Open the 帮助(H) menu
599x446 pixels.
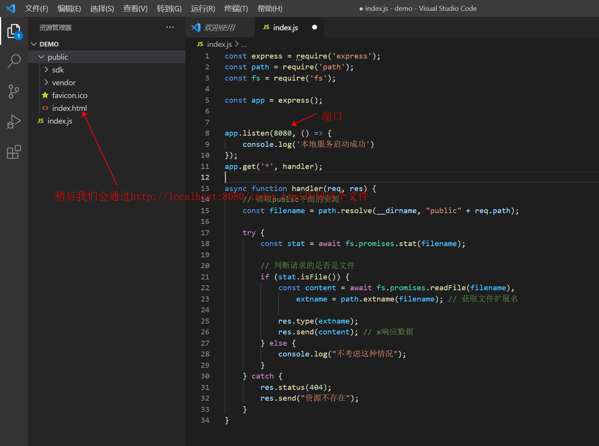[x=270, y=9]
